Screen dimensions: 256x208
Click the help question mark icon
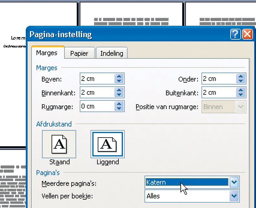click(235, 34)
